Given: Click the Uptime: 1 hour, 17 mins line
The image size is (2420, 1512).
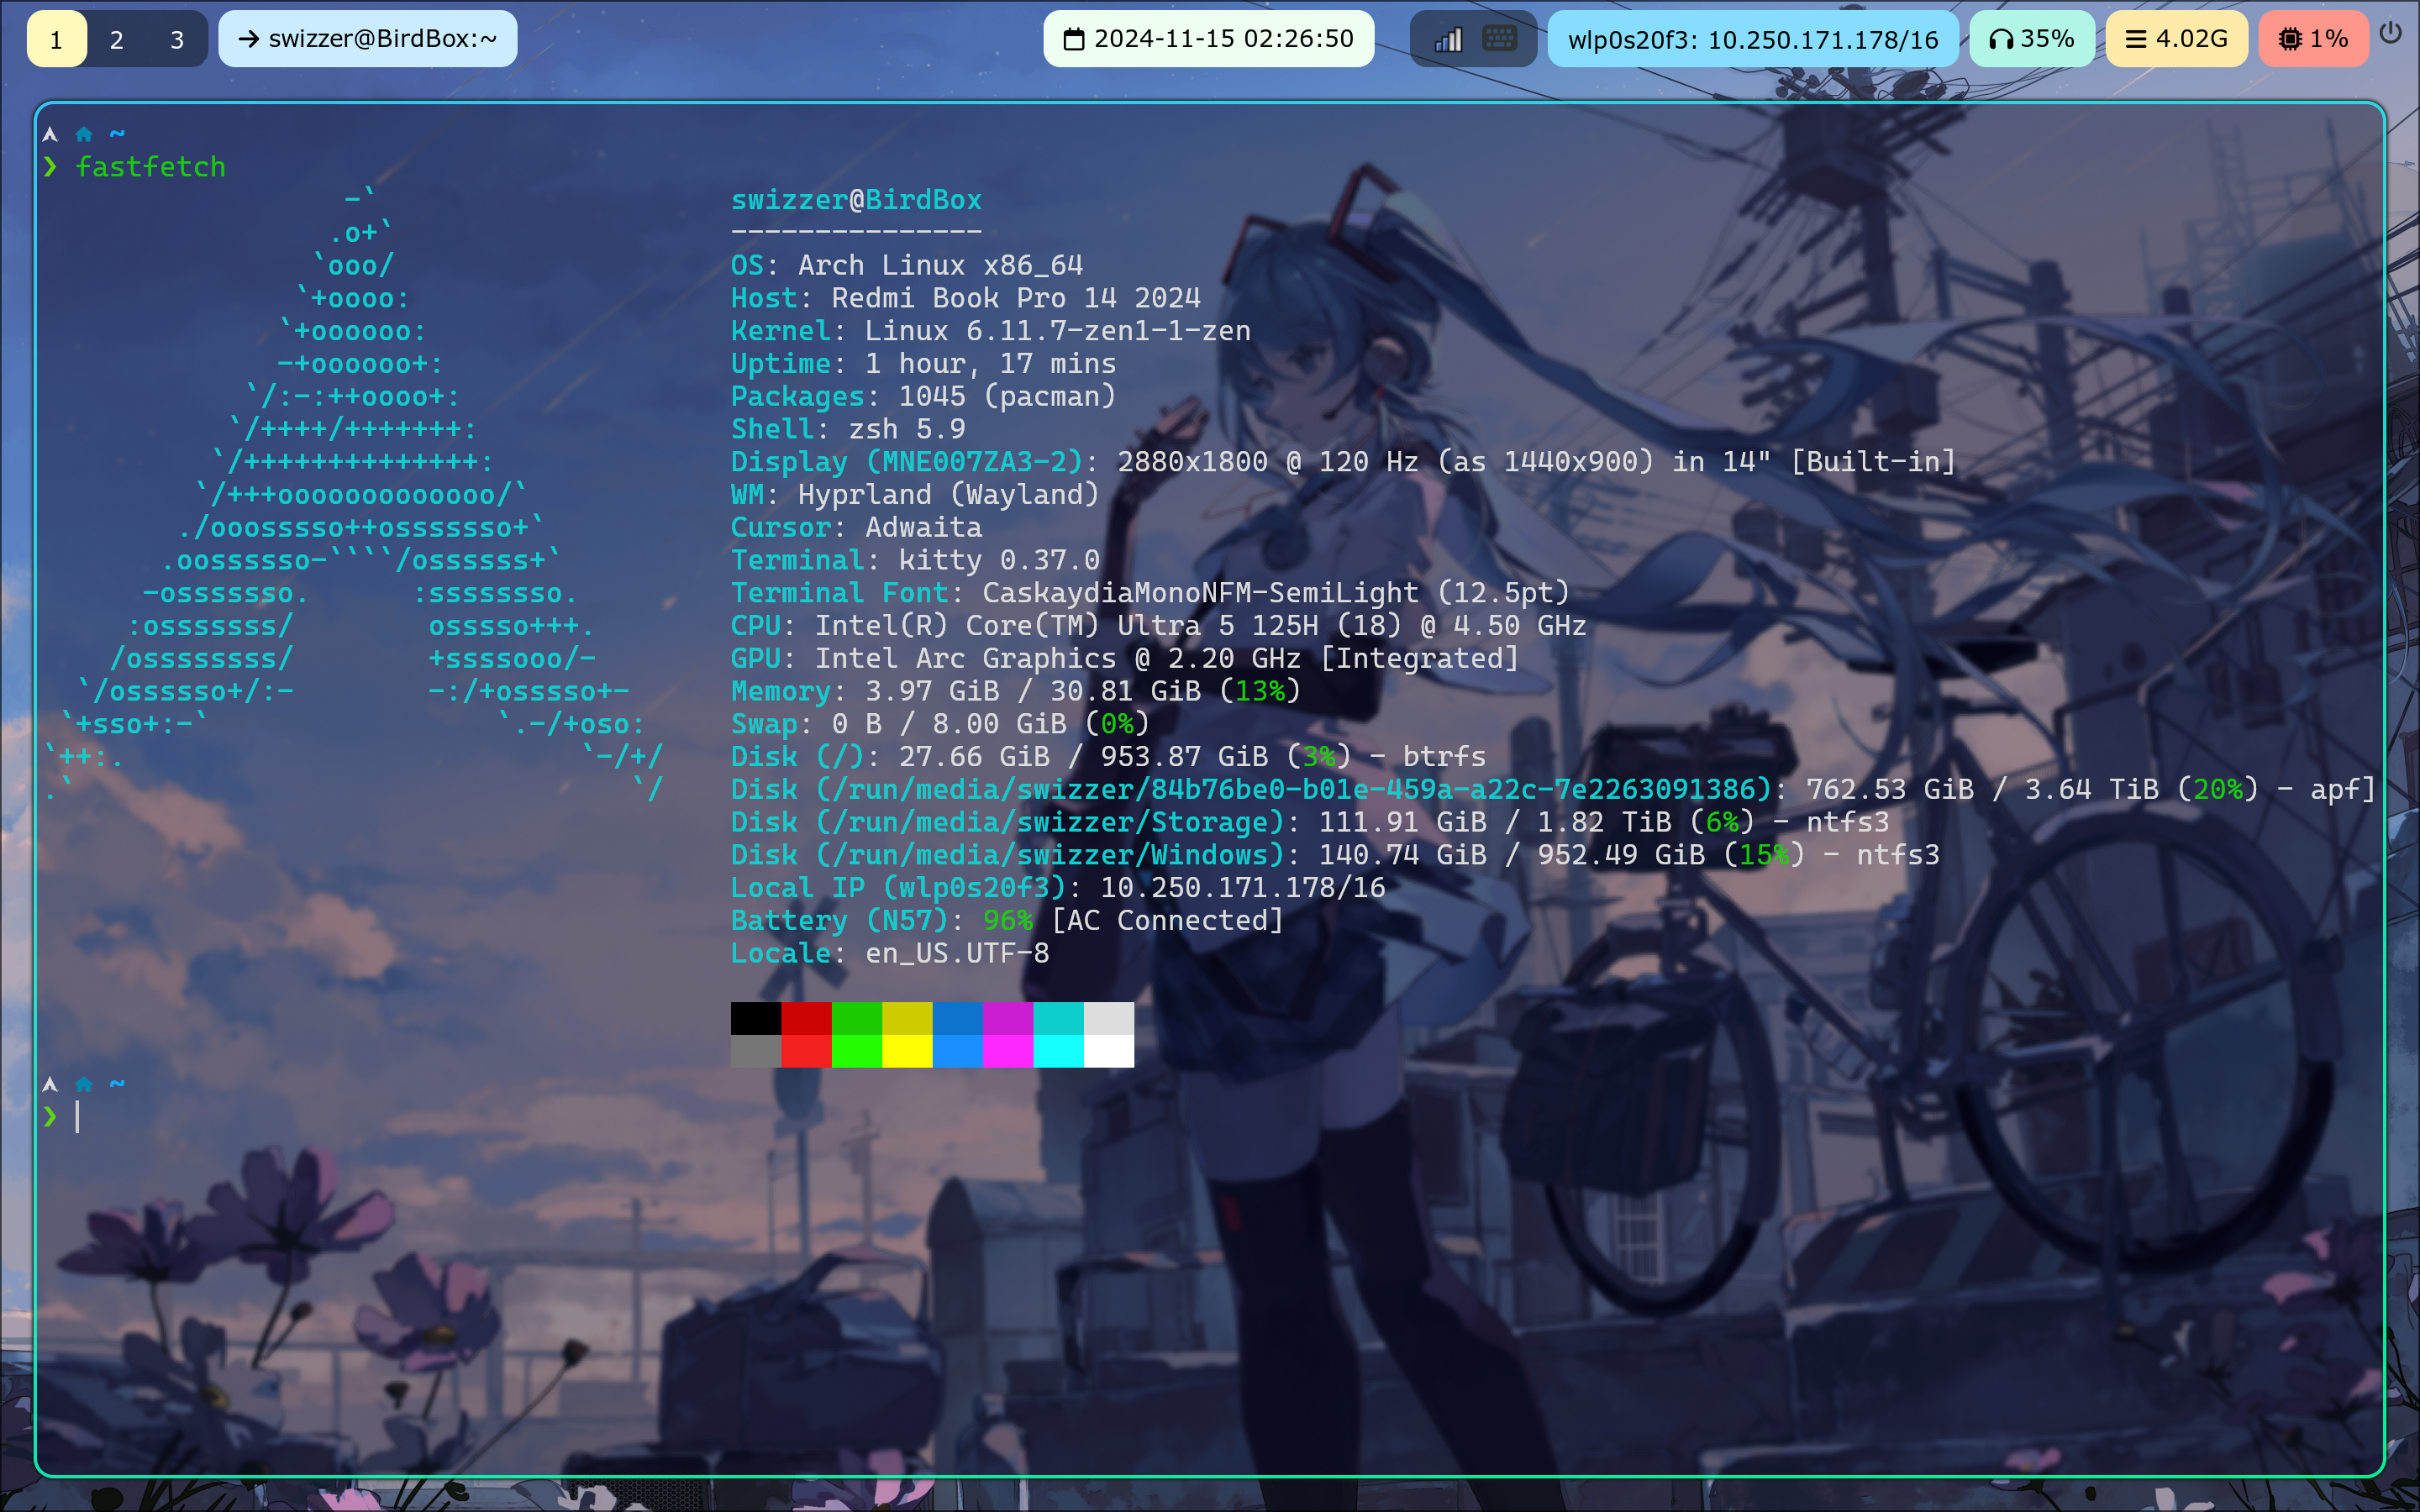Looking at the screenshot, I should coord(924,364).
